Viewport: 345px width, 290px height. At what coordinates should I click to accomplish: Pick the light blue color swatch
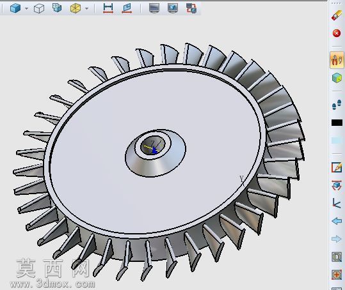(x=337, y=141)
